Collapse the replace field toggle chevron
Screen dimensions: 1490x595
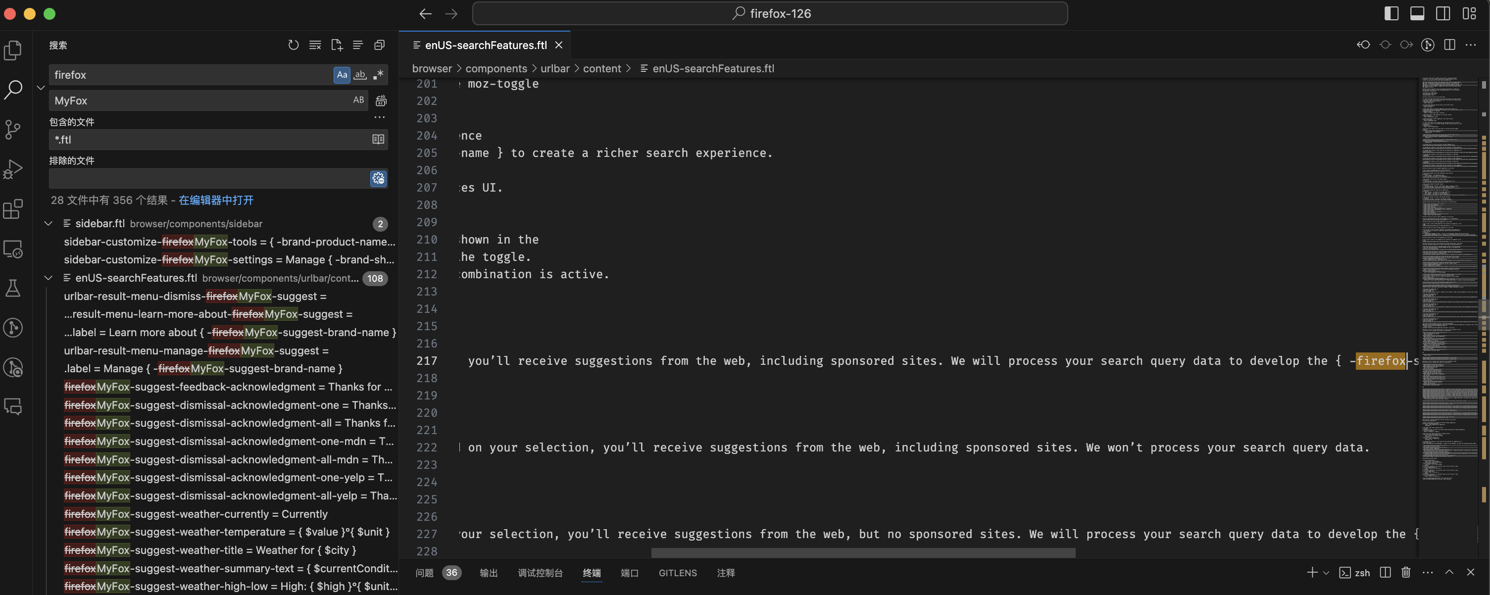(41, 88)
